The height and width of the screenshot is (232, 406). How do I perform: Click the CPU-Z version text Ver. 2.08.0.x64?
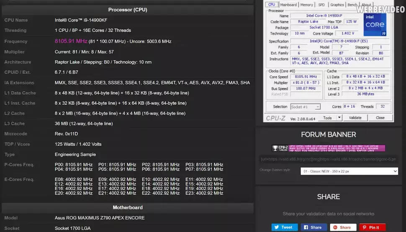pos(303,119)
